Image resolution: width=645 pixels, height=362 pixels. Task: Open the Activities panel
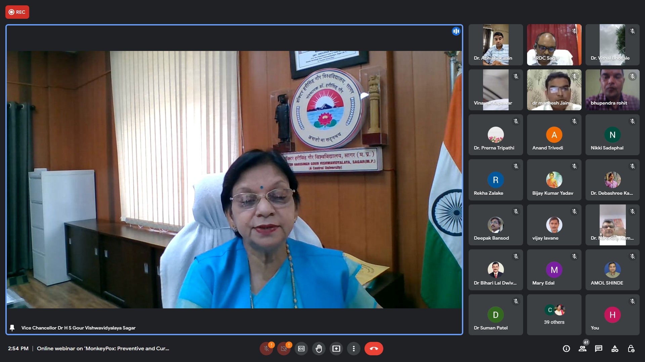click(615, 349)
